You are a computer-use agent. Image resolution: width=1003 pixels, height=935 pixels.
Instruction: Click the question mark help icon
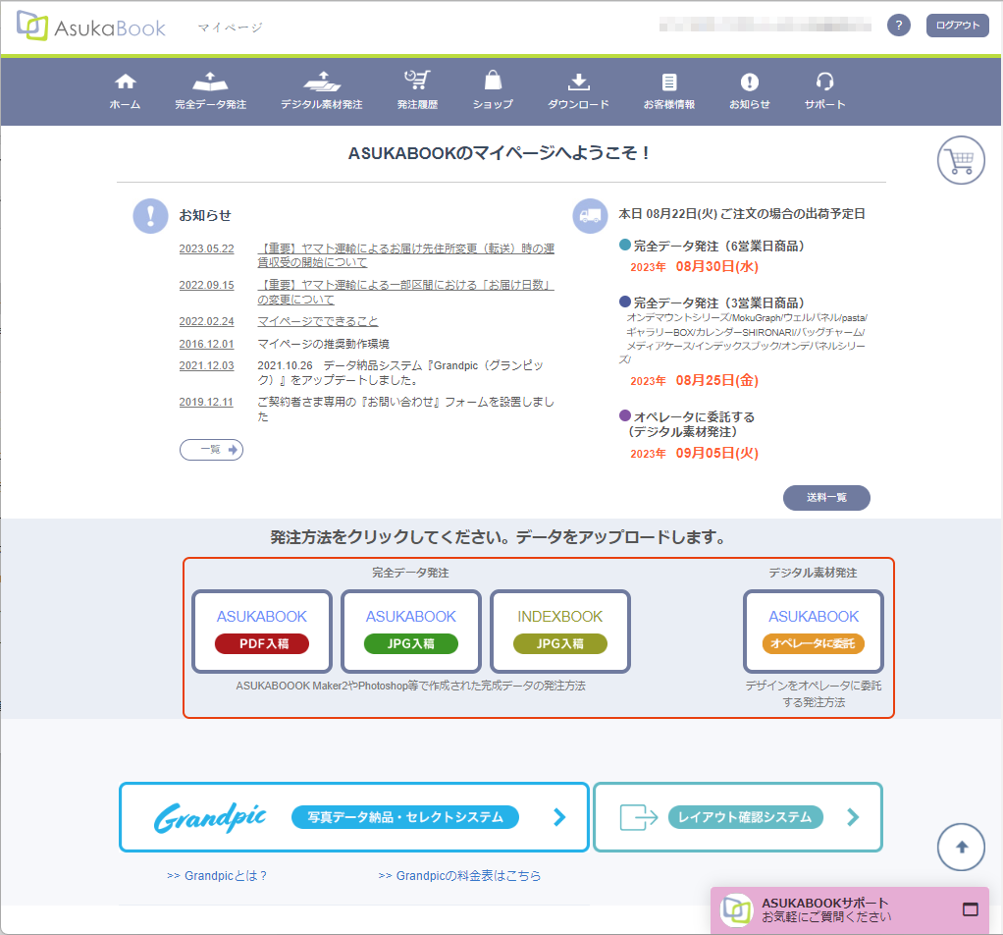point(898,26)
